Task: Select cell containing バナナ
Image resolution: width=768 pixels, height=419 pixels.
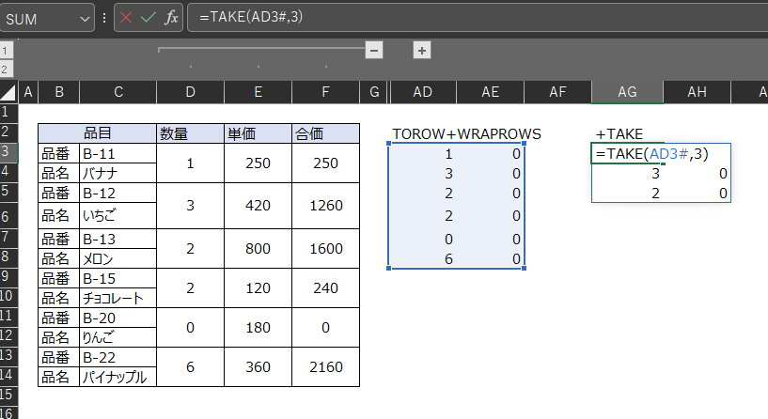Action: pyautogui.click(x=118, y=173)
